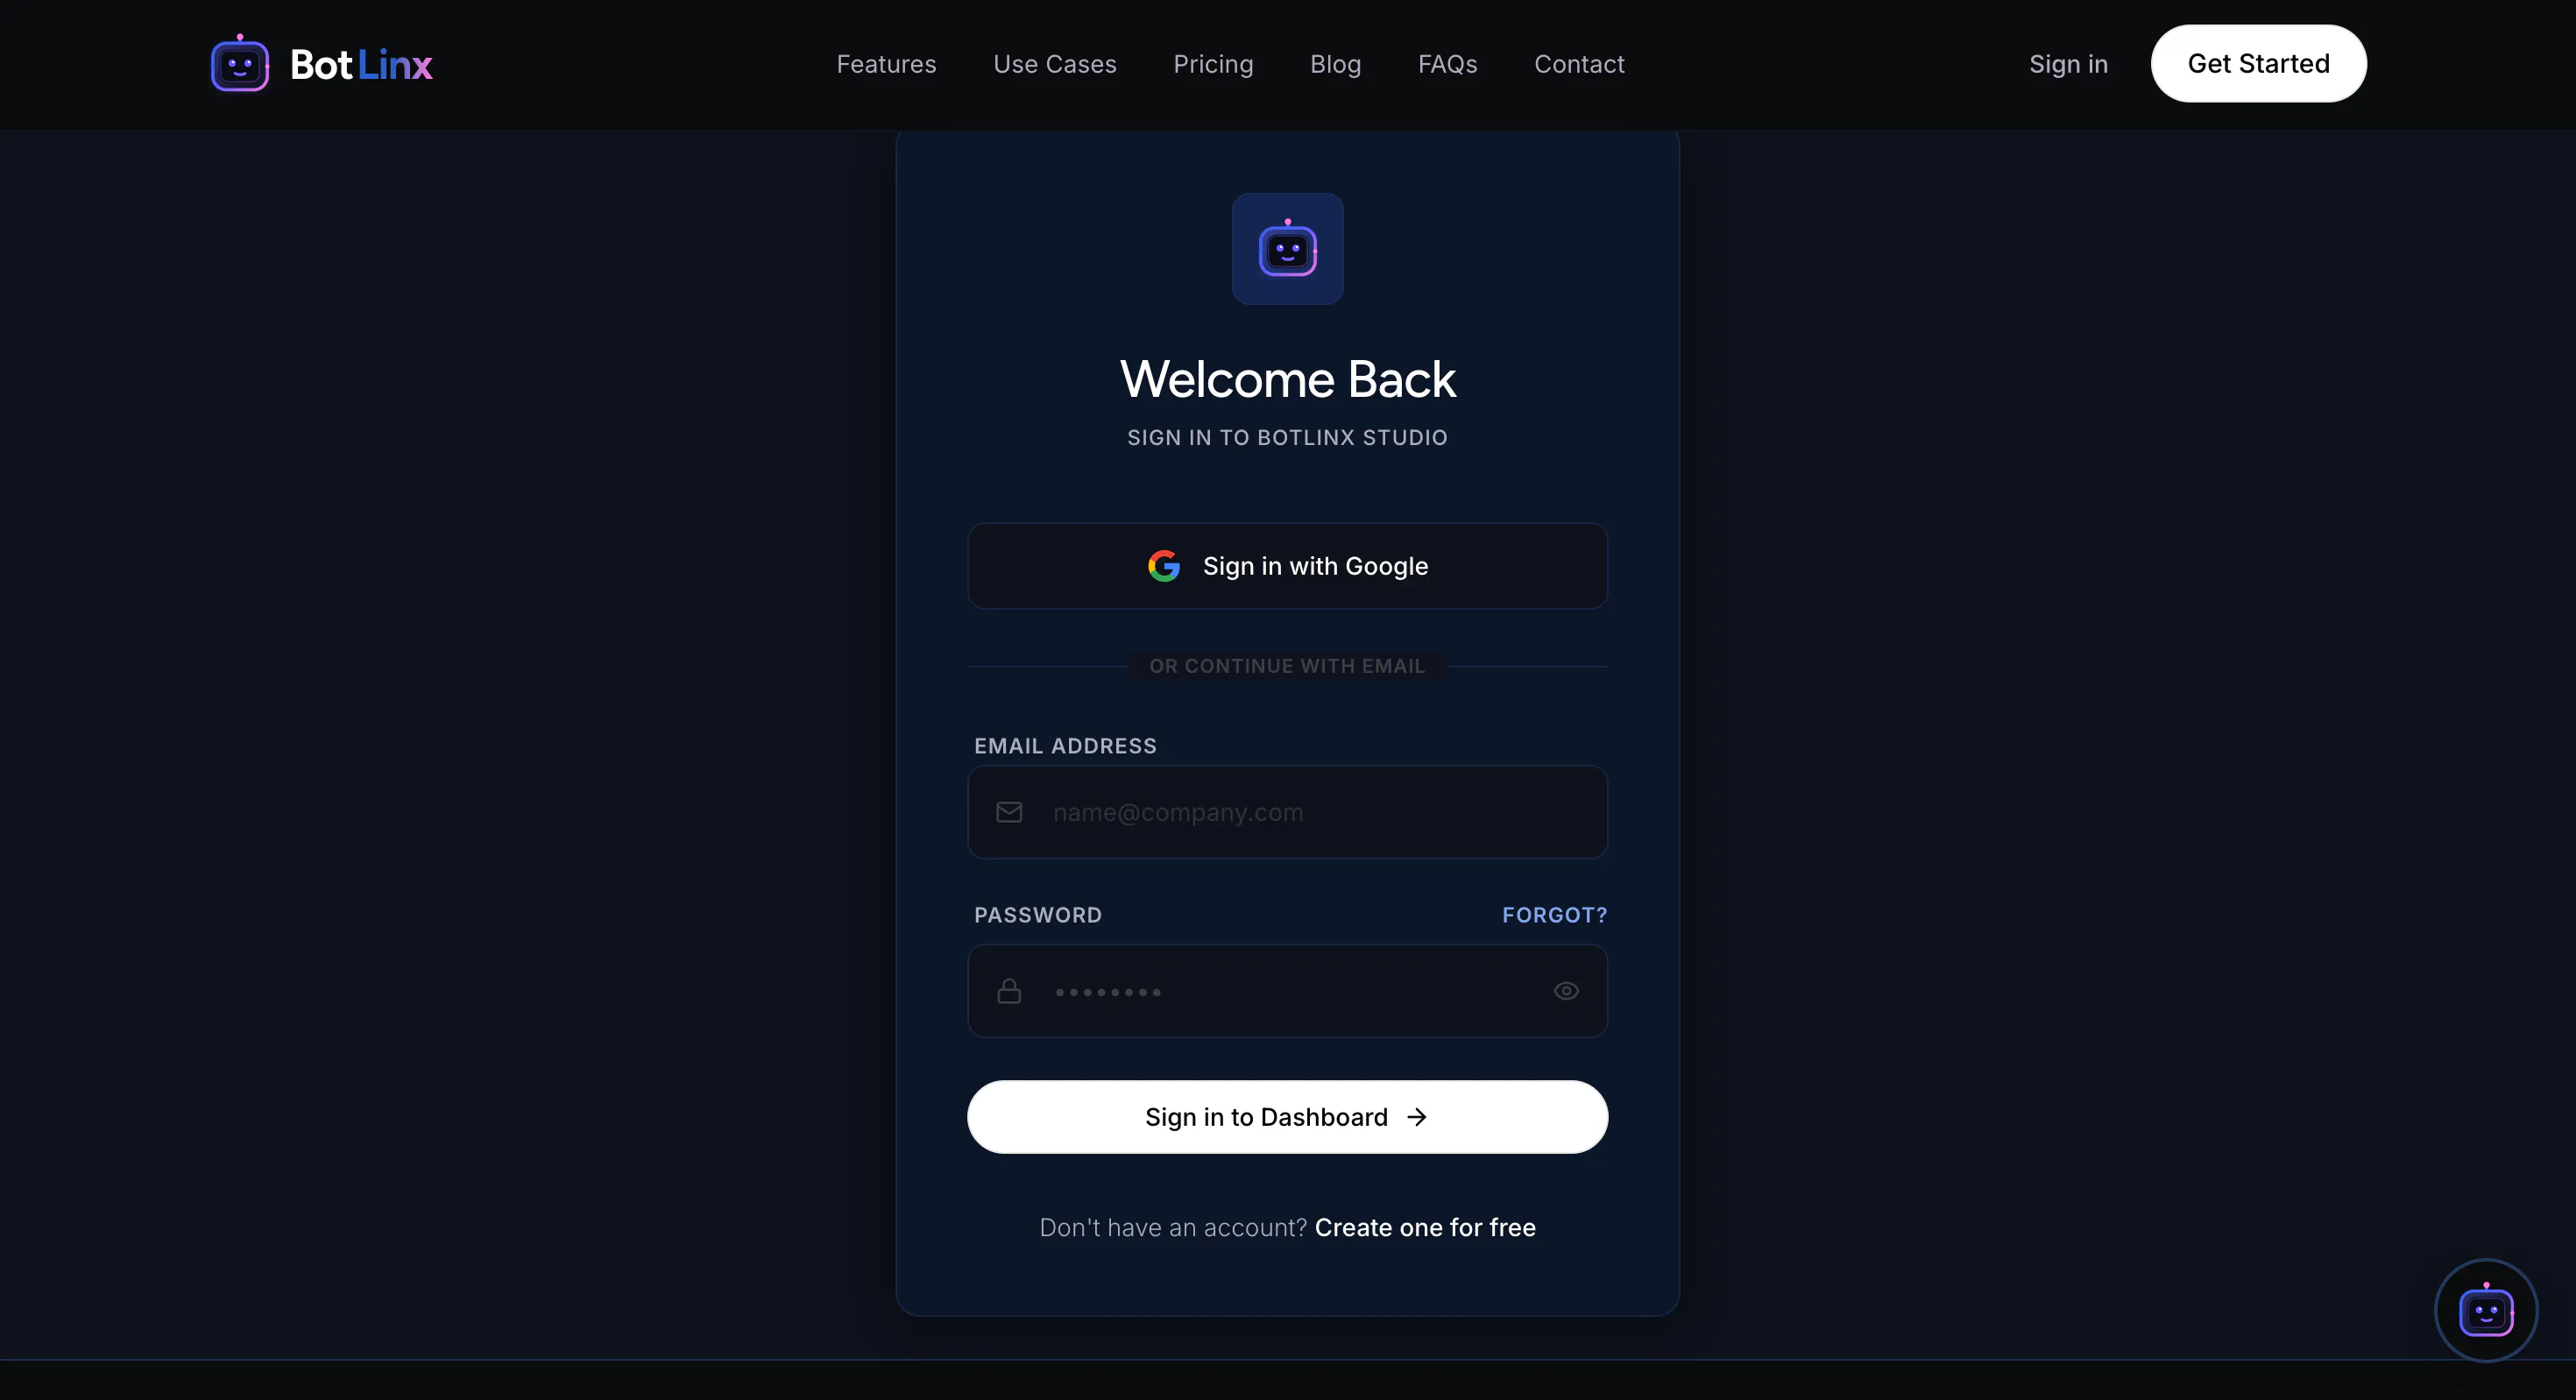This screenshot has width=2576, height=1400.
Task: Open the Pricing nav link
Action: coord(1213,64)
